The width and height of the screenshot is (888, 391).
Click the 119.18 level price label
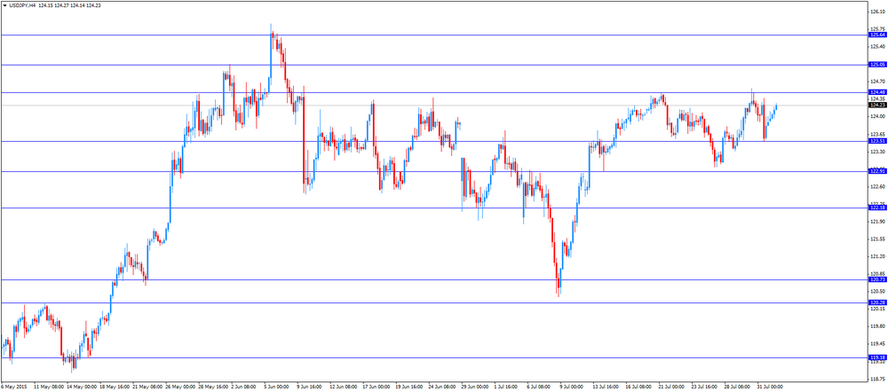pos(877,357)
